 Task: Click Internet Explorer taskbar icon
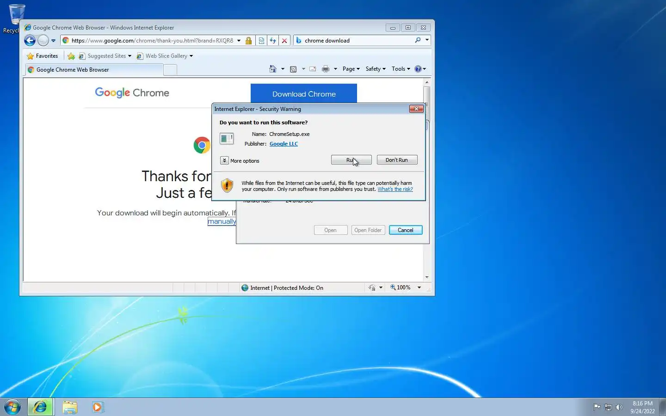40,407
